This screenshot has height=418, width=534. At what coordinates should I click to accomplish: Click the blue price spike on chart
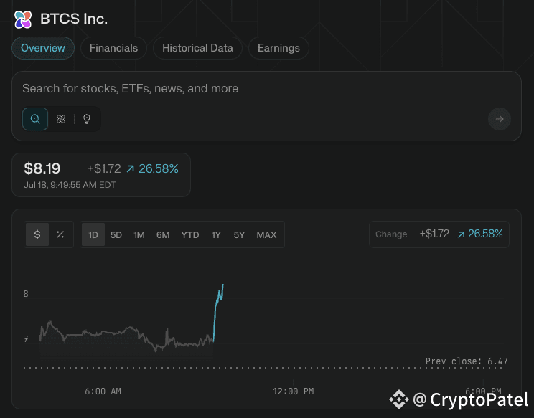(218, 305)
